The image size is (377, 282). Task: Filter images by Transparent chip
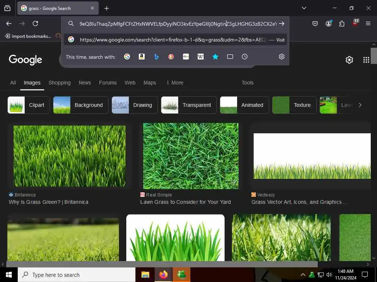tap(189, 105)
